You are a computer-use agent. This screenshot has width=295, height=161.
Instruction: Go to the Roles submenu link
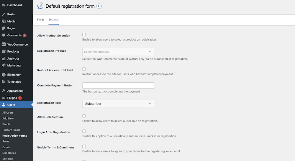click(6, 141)
